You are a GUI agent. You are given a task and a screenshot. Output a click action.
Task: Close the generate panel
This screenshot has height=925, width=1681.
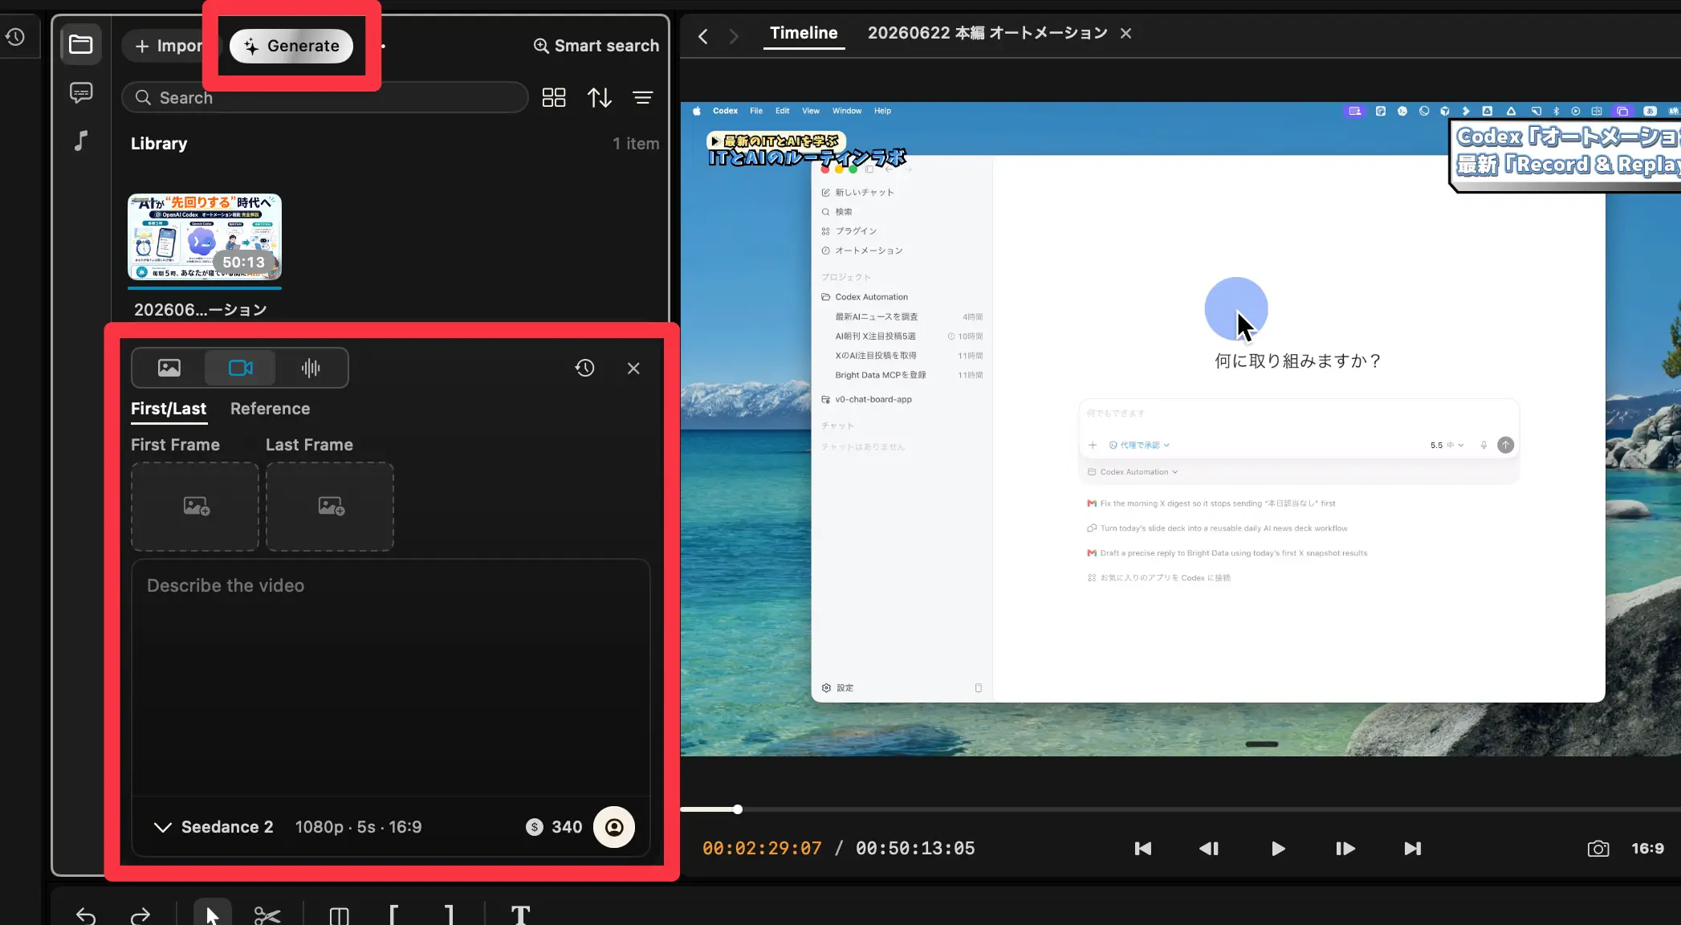pos(633,368)
